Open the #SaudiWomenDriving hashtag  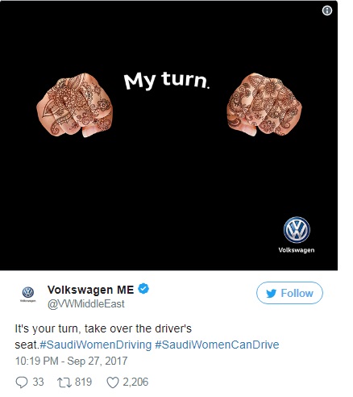point(96,345)
